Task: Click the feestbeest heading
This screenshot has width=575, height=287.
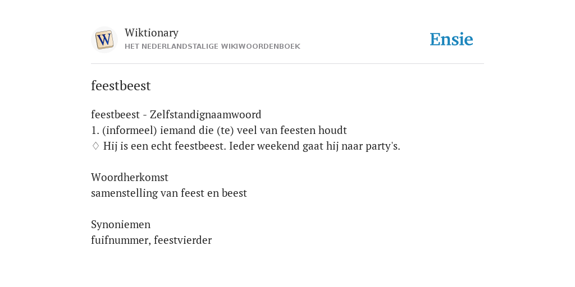Action: point(121,86)
